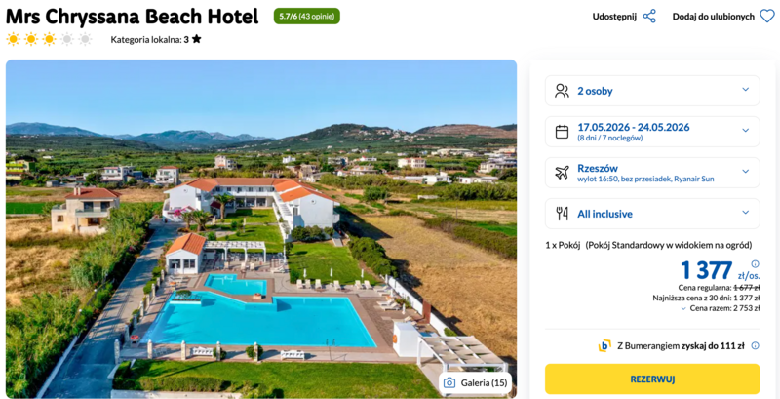Open the 5.7/6 reviews rating badge
The height and width of the screenshot is (399, 780).
tap(307, 16)
